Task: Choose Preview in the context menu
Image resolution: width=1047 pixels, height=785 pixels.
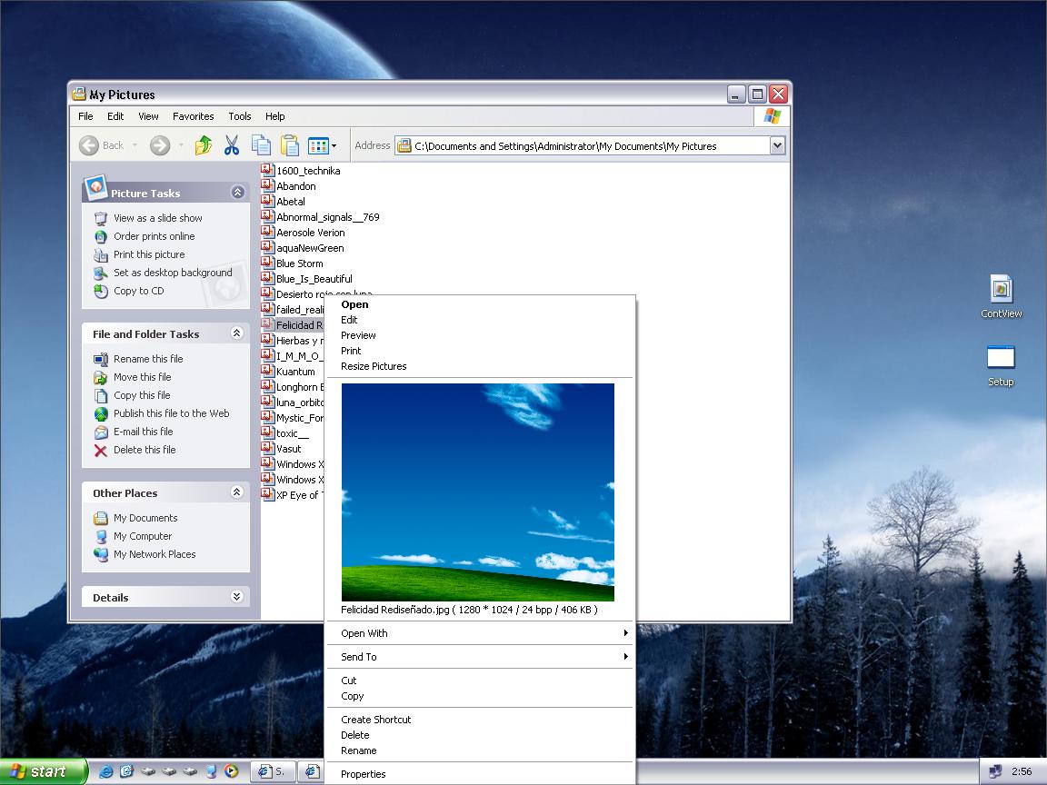Action: (479, 335)
